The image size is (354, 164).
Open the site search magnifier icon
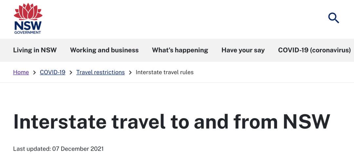coord(333,18)
